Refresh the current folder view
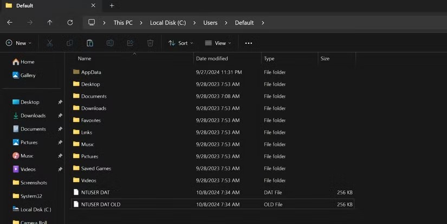 click(x=70, y=23)
